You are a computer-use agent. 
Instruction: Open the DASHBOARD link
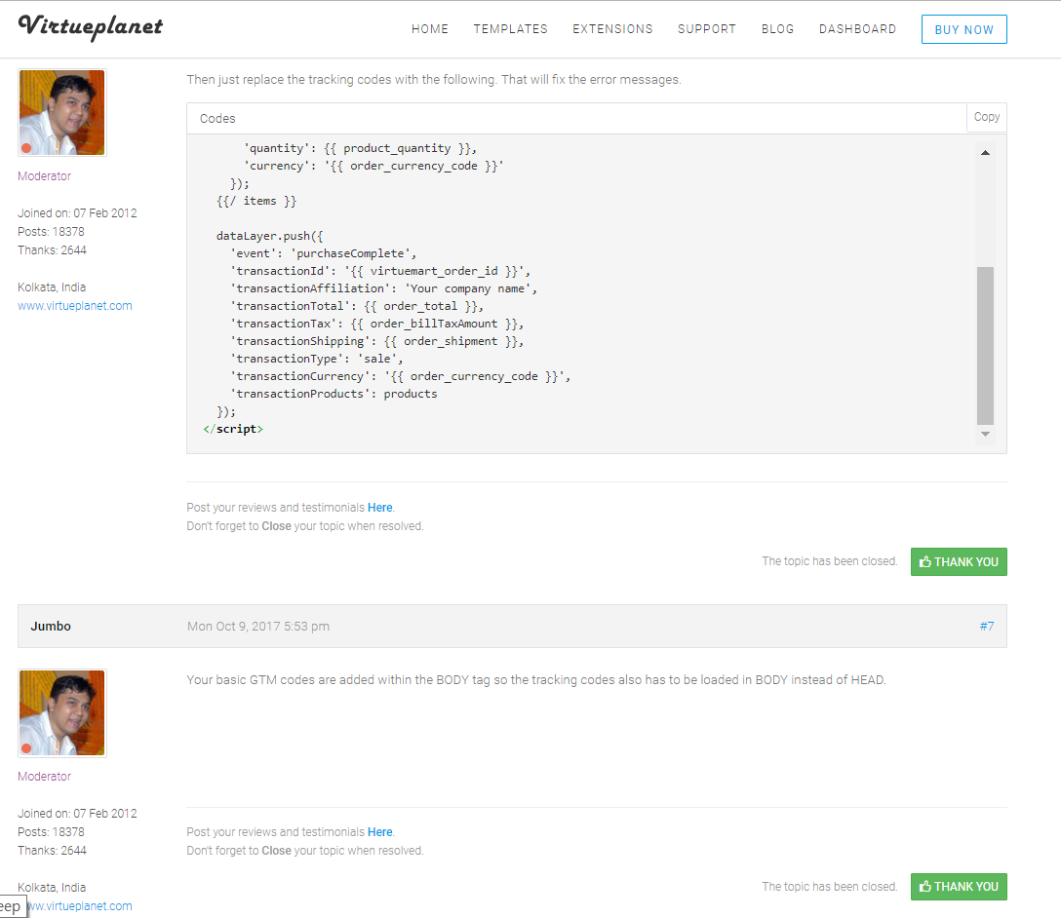pyautogui.click(x=857, y=29)
